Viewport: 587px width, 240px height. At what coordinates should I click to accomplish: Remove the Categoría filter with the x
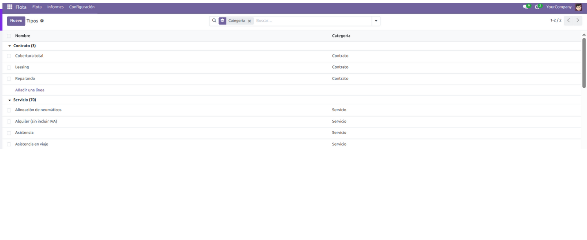click(x=249, y=21)
